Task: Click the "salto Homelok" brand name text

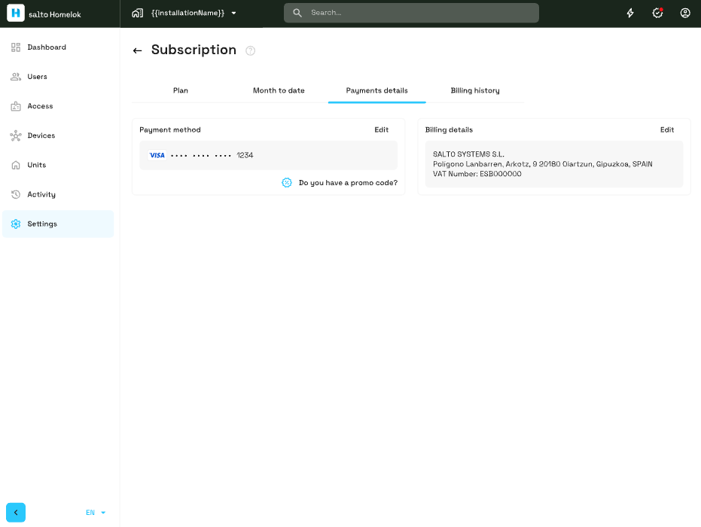Action: 54,14
